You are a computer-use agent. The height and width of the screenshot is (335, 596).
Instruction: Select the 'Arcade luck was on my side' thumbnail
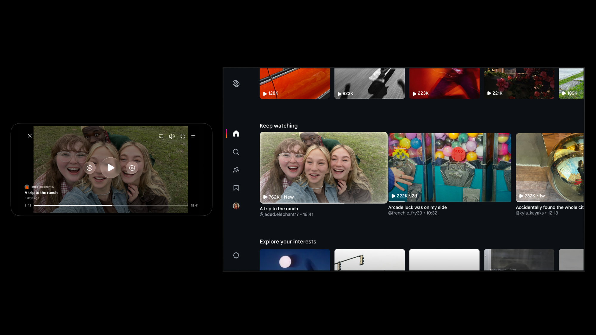(450, 168)
